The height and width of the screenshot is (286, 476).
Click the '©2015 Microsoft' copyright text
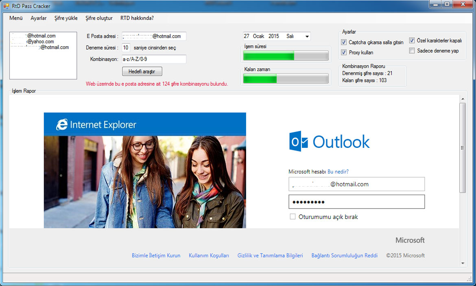point(405,255)
